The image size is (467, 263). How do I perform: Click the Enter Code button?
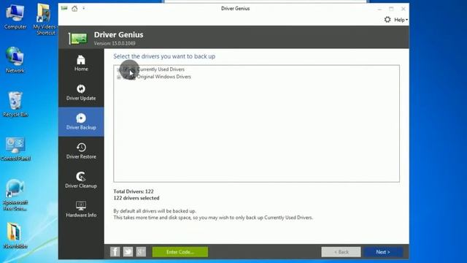[x=180, y=252]
